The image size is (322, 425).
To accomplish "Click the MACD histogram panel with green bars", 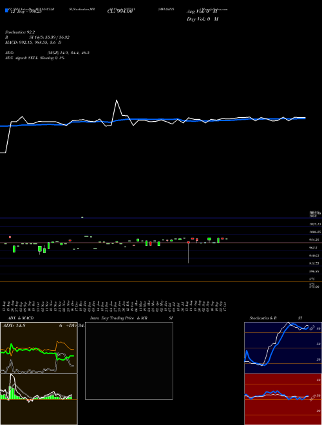I will 39,399.
